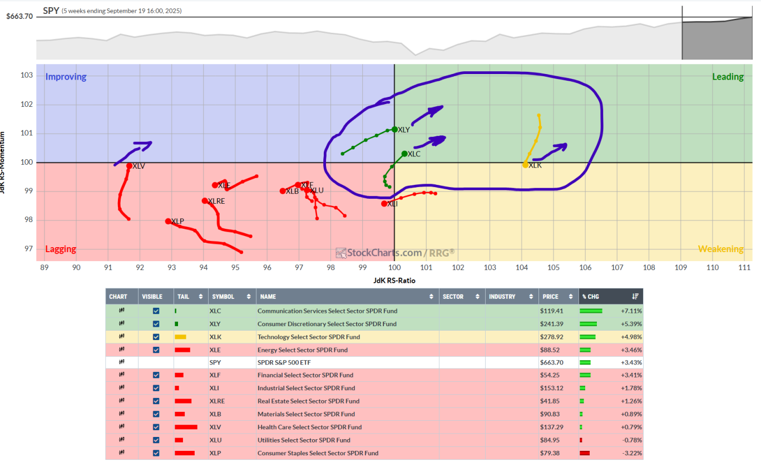Click the yellow tail swatch for XLK
The image size is (761, 467).
(x=180, y=337)
